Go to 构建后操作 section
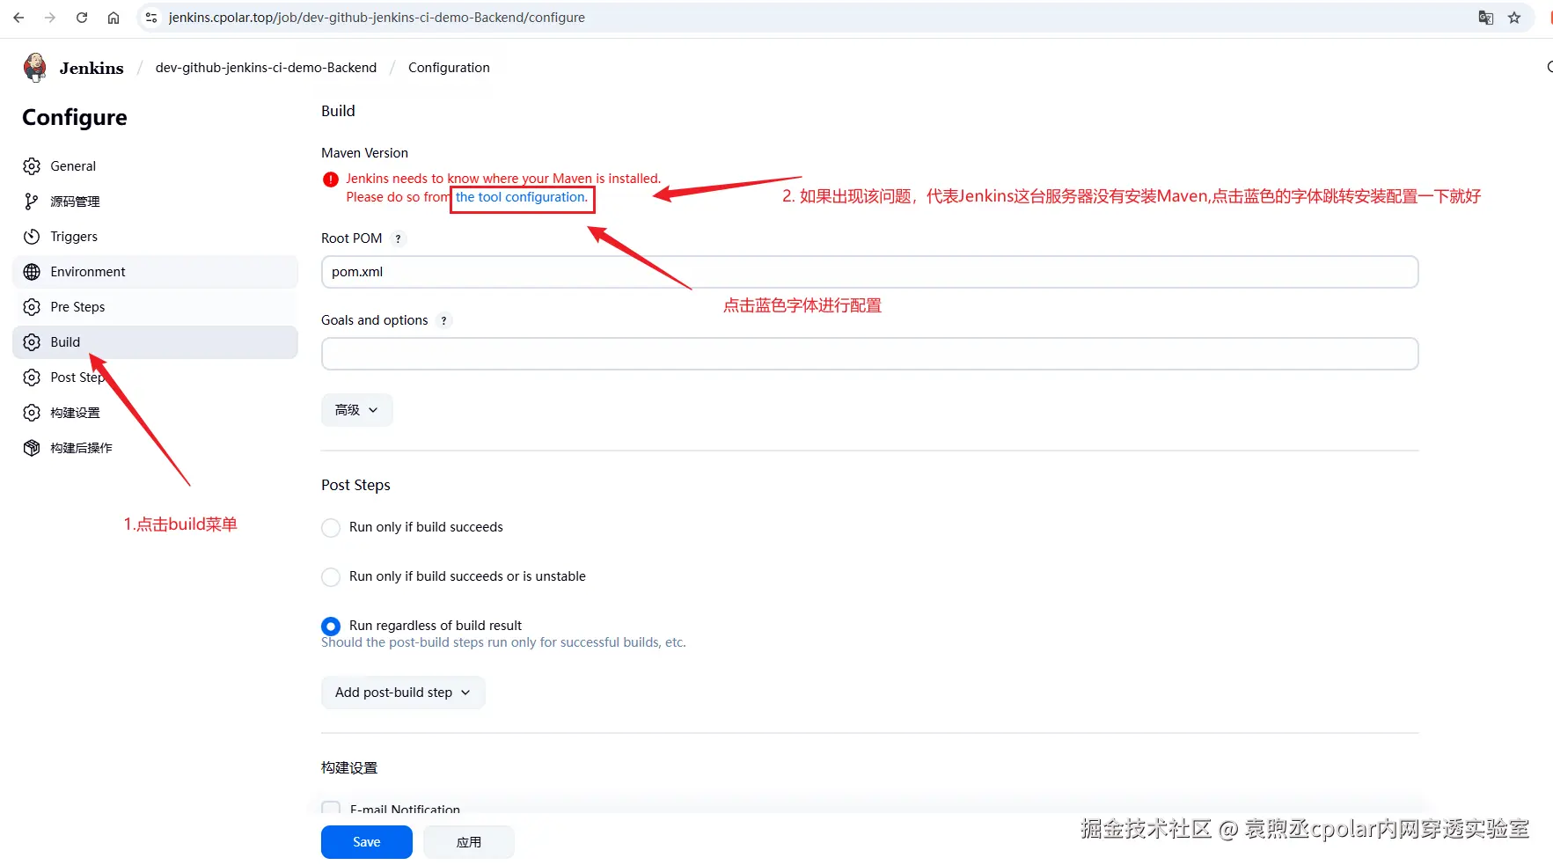Screen dimensions: 1553x865 tap(155, 448)
